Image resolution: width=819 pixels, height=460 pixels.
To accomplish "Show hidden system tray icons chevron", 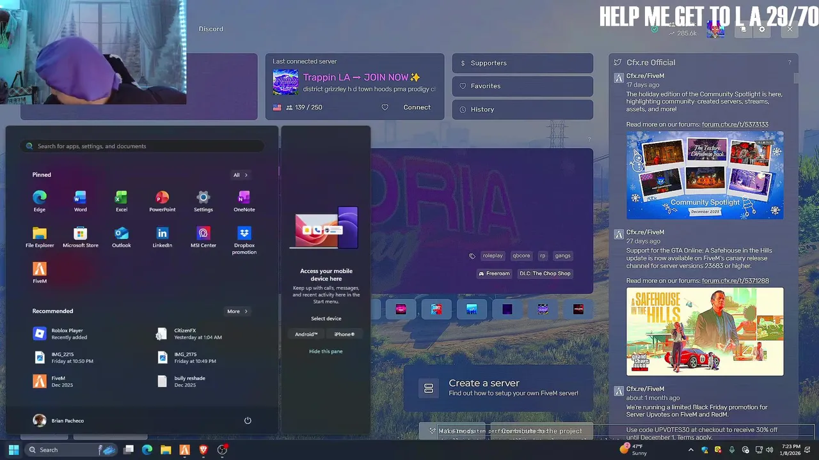I will click(690, 450).
